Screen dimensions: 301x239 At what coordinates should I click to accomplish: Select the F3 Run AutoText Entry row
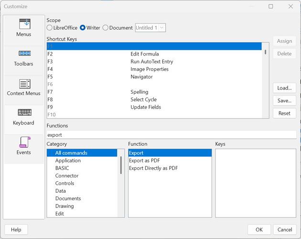(x=154, y=62)
